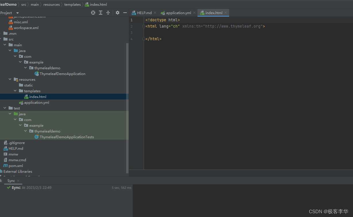This screenshot has width=353, height=217.
Task: Close the index.html editor tab
Action: coord(226,13)
